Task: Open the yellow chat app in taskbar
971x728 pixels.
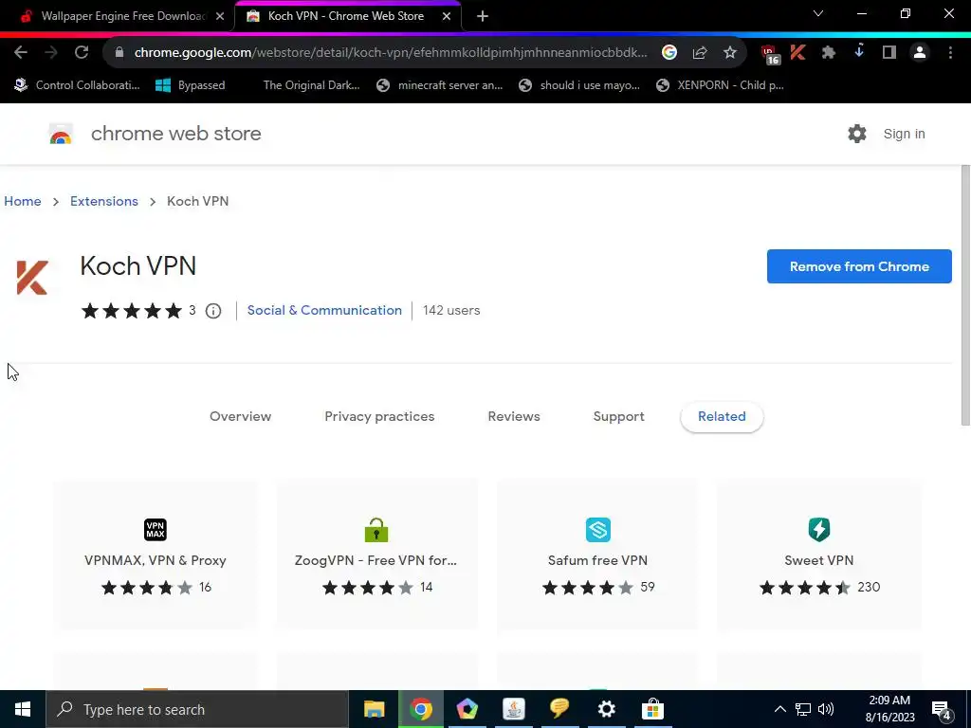Action: pos(559,709)
